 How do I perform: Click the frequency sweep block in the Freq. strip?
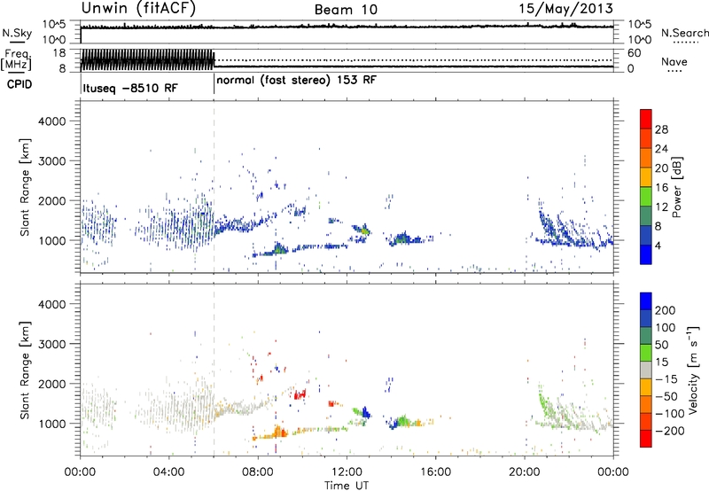147,59
